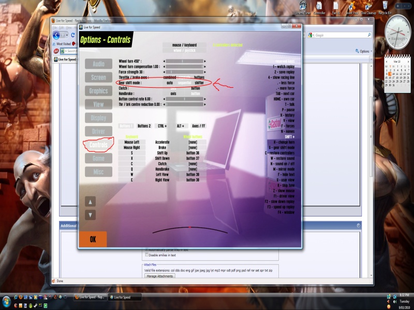Open Recycle Bin on desktop
The image size is (414, 310).
[x=385, y=7]
